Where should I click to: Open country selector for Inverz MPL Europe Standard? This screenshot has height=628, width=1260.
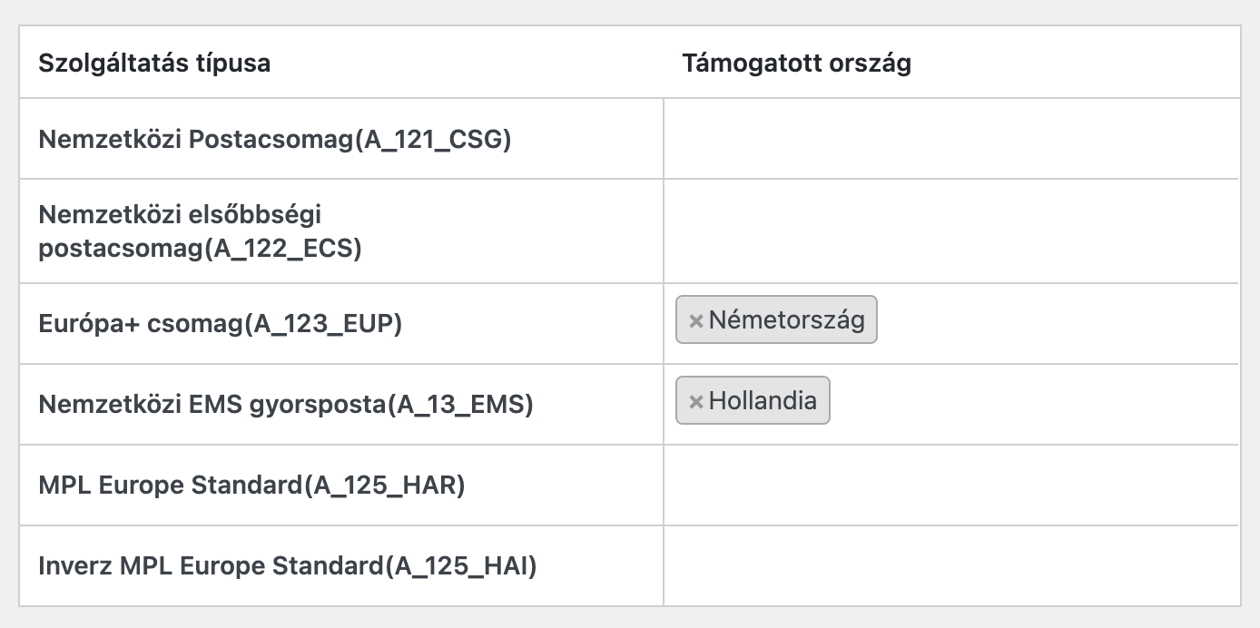pyautogui.click(x=951, y=565)
